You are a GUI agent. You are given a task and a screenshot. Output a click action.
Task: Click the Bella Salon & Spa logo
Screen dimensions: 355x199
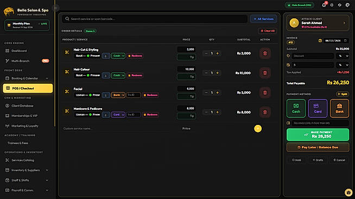pyautogui.click(x=9, y=11)
